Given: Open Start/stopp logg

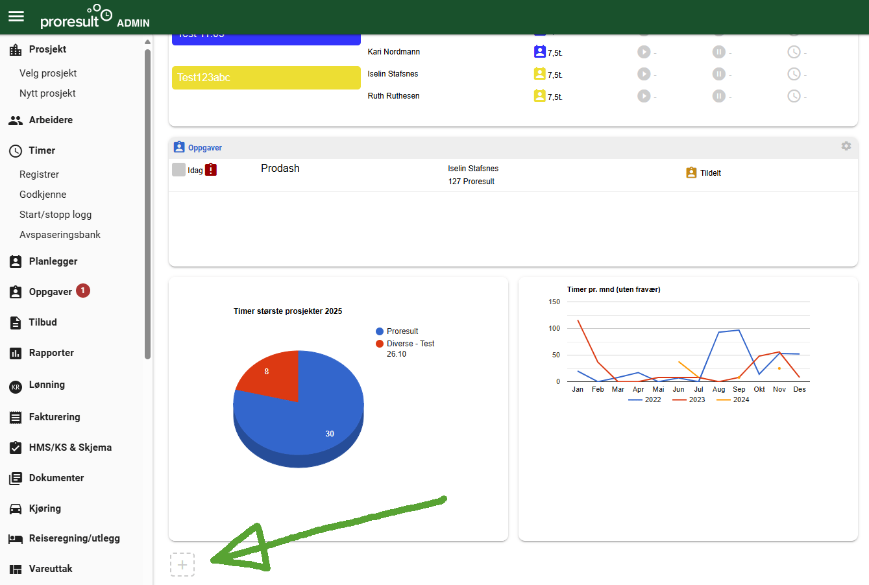Looking at the screenshot, I should click(55, 215).
